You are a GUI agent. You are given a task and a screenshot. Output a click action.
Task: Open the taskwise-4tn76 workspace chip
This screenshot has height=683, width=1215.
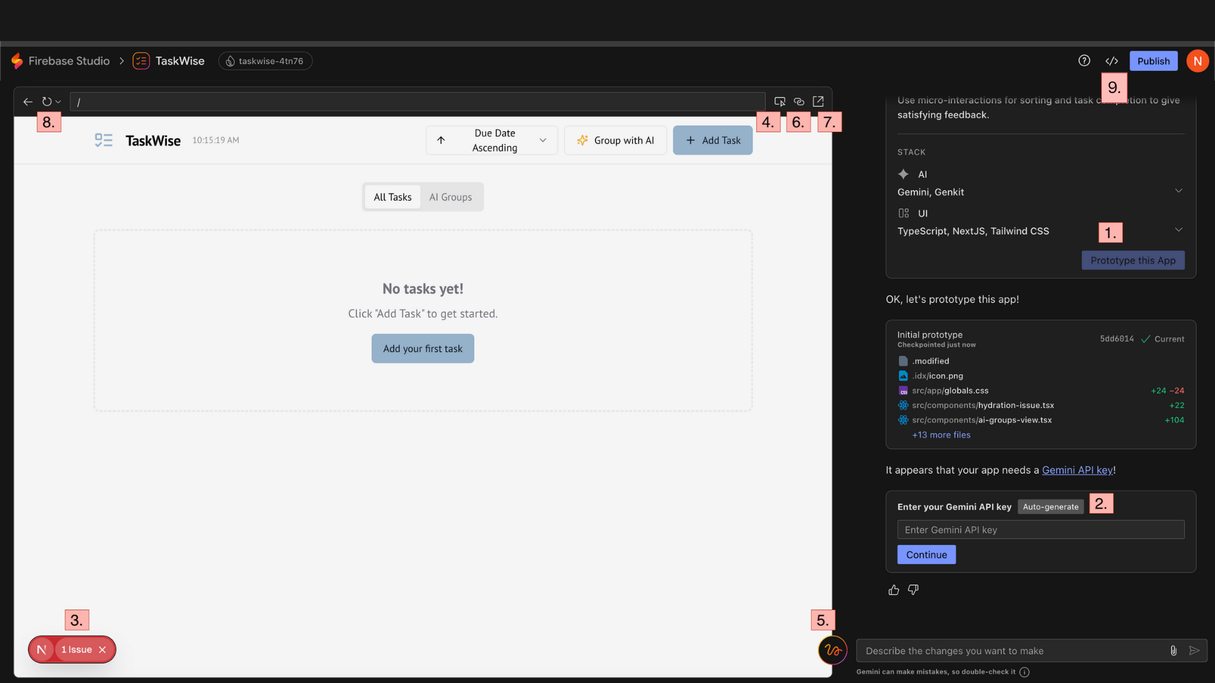coord(265,61)
